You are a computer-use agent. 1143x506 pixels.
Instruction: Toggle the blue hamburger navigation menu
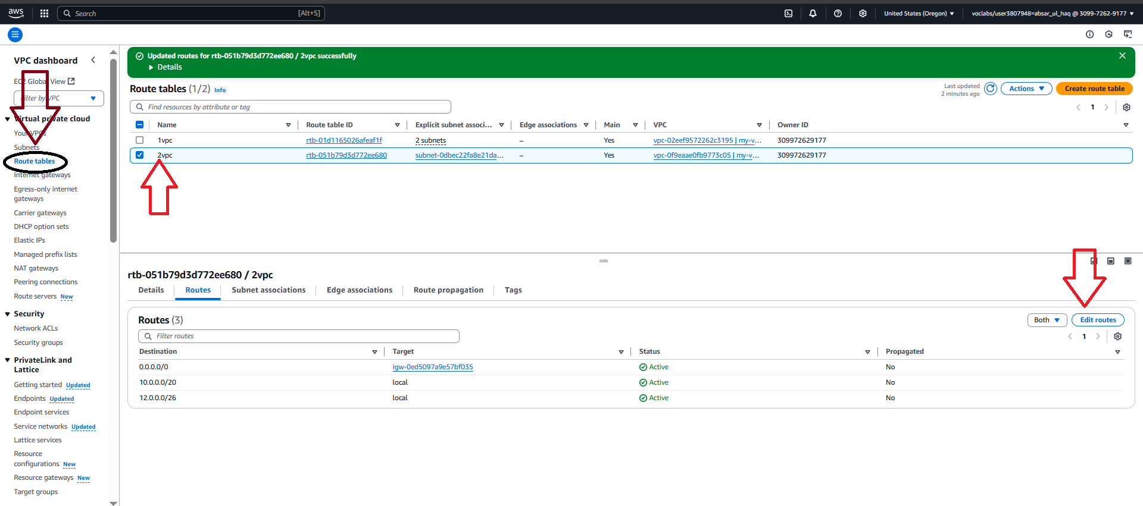point(15,34)
